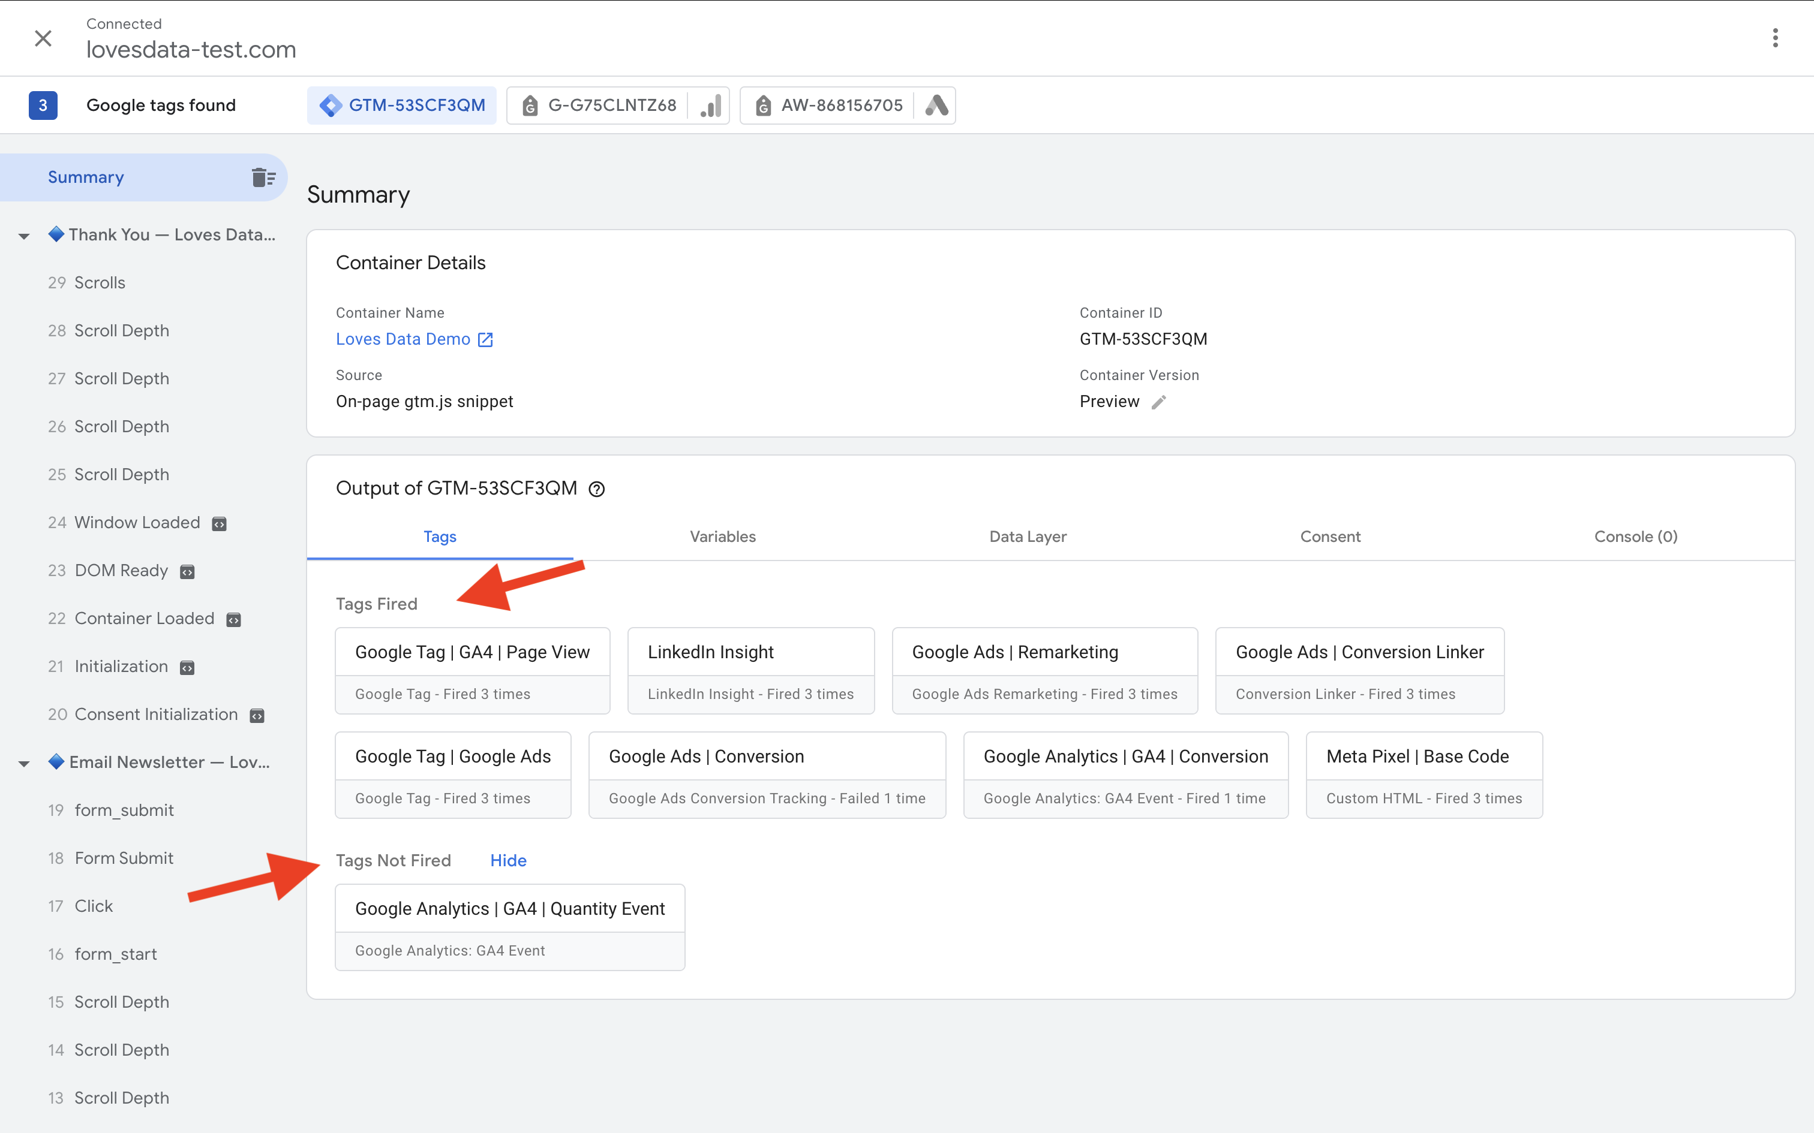Select the G-G75CLNTZ68 Google tag icon
Image resolution: width=1814 pixels, height=1133 pixels.
[x=531, y=105]
